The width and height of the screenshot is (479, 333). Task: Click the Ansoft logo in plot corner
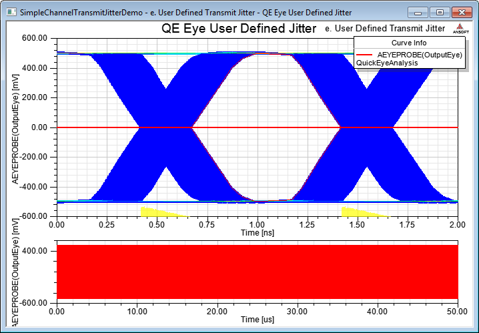pos(461,29)
